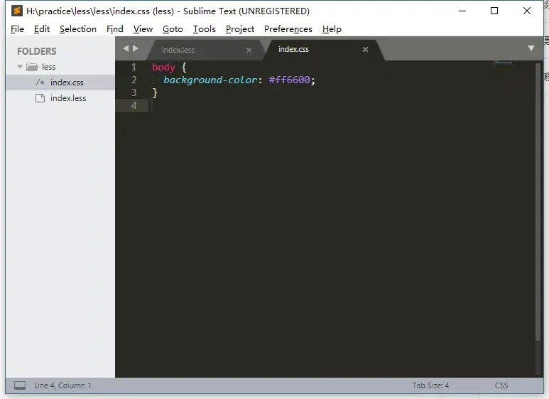549x399 pixels.
Task: Click the file icon beside index.less
Action: tap(40, 98)
